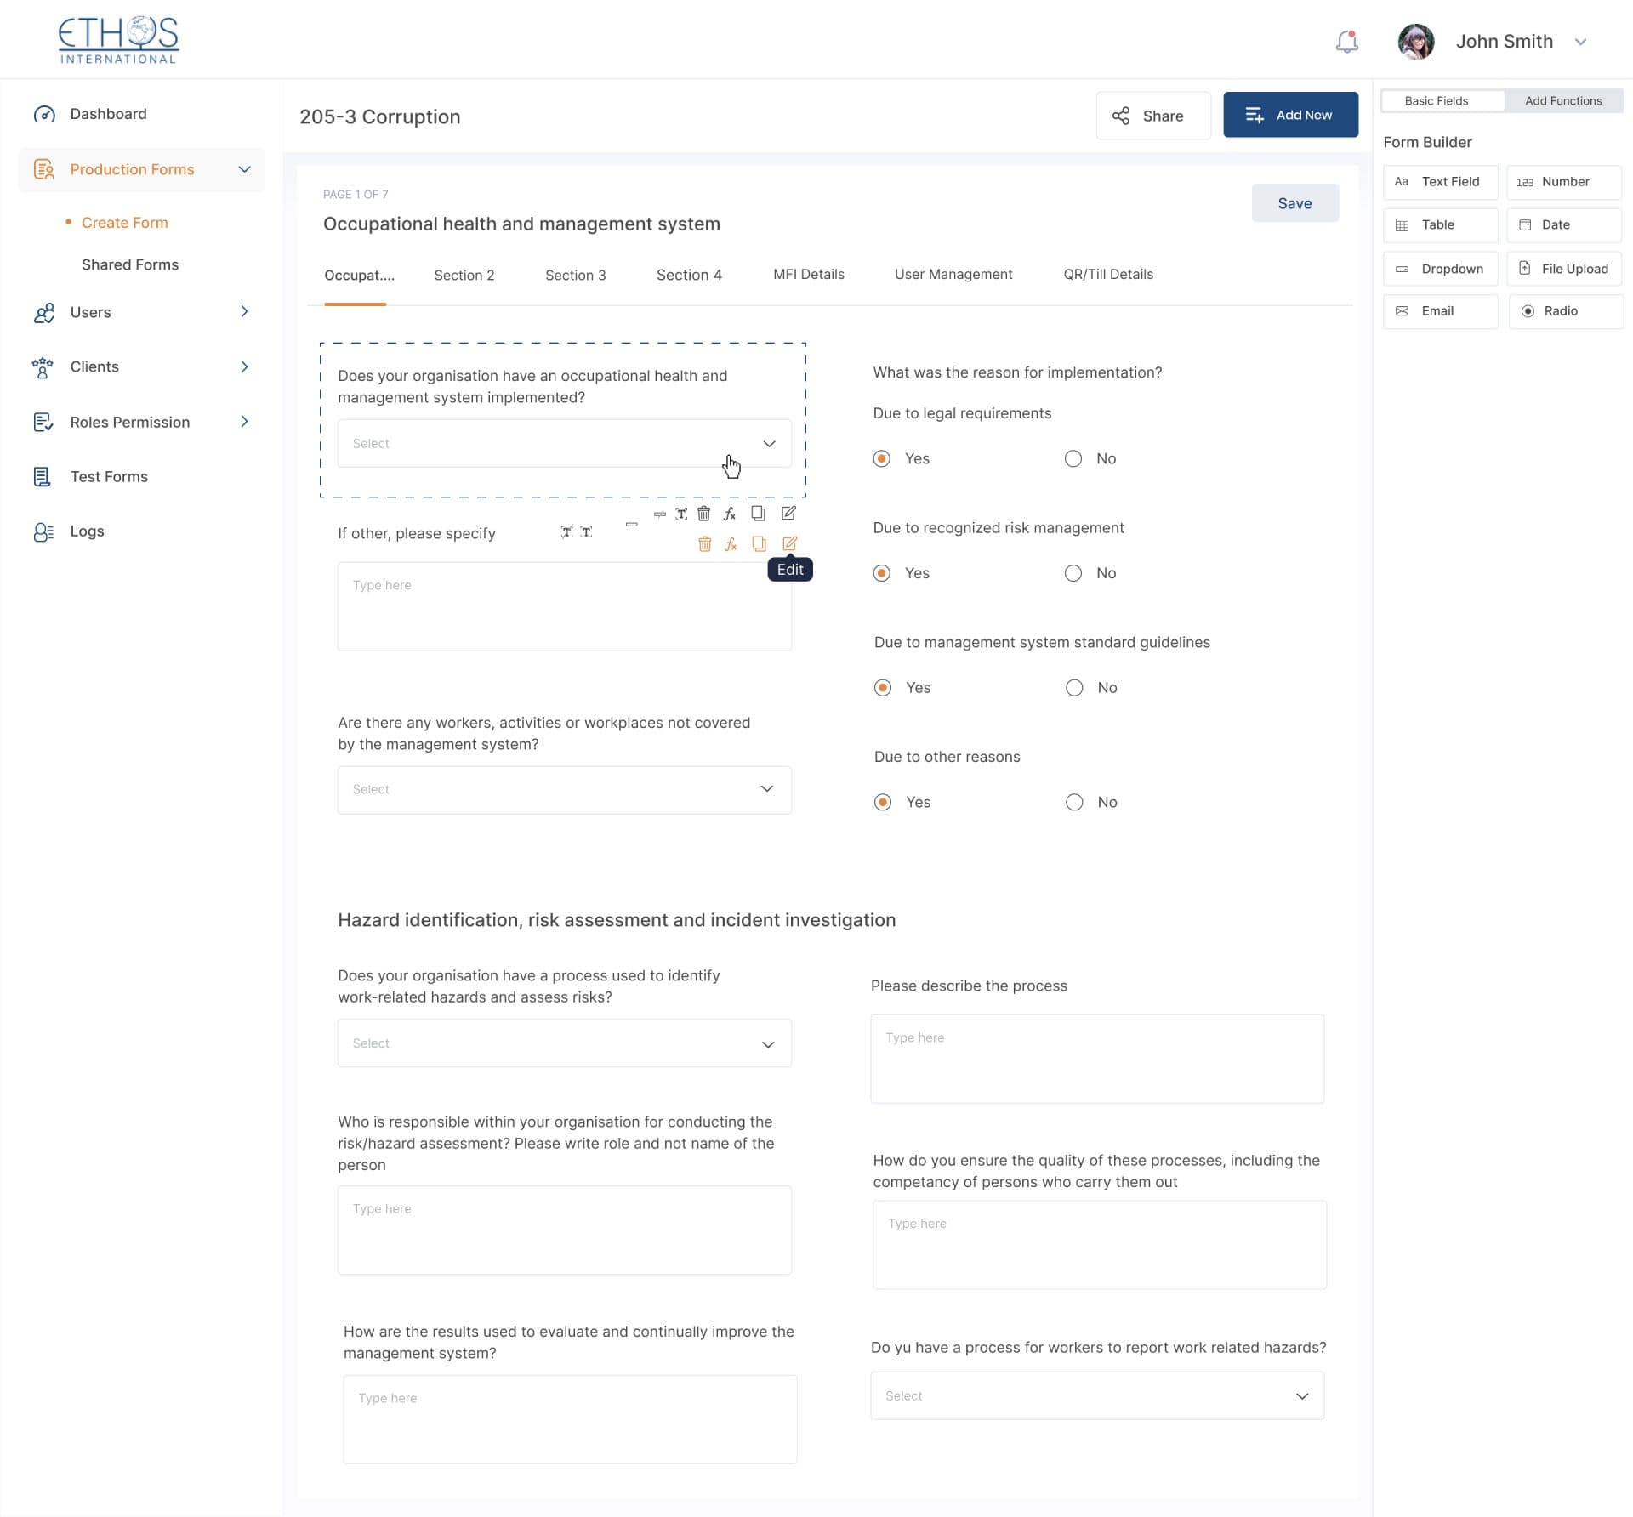Click inside the 'Please describe the process' text area

pyautogui.click(x=1096, y=1058)
